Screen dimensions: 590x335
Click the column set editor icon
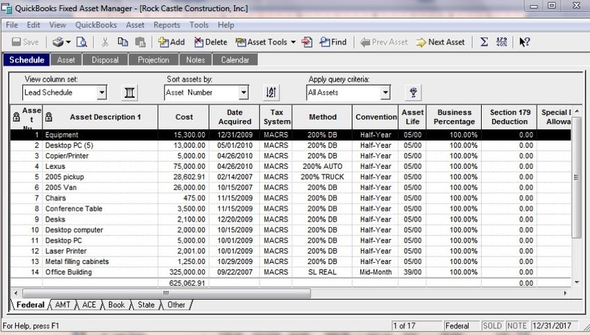pos(129,92)
